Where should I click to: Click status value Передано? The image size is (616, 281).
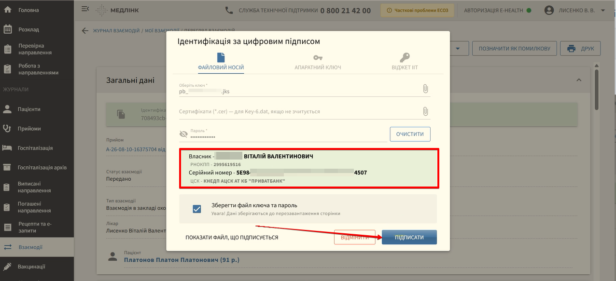119,179
